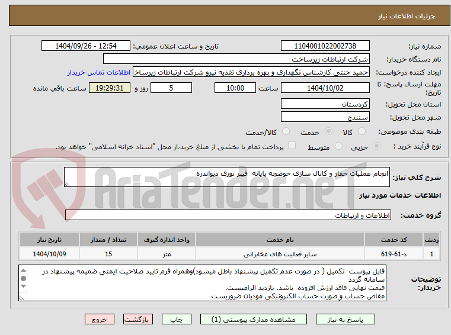This screenshot has width=451, height=335.
Task: Click the واحد اندازه گیری column header
Action: point(167,240)
